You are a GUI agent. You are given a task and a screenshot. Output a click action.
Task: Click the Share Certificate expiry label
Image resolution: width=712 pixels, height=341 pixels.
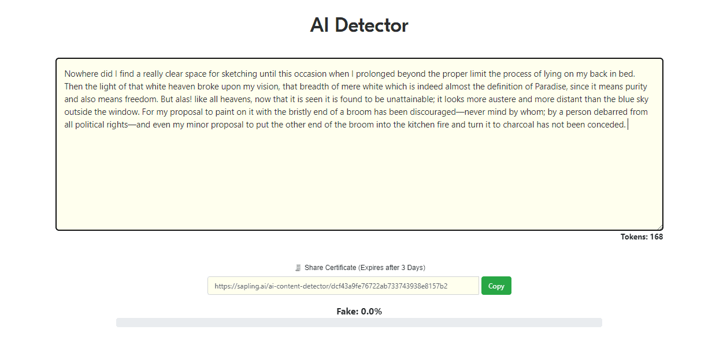(x=364, y=268)
